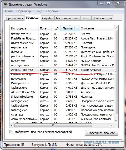Select the AsRoutineControll... process

(x=62, y=119)
